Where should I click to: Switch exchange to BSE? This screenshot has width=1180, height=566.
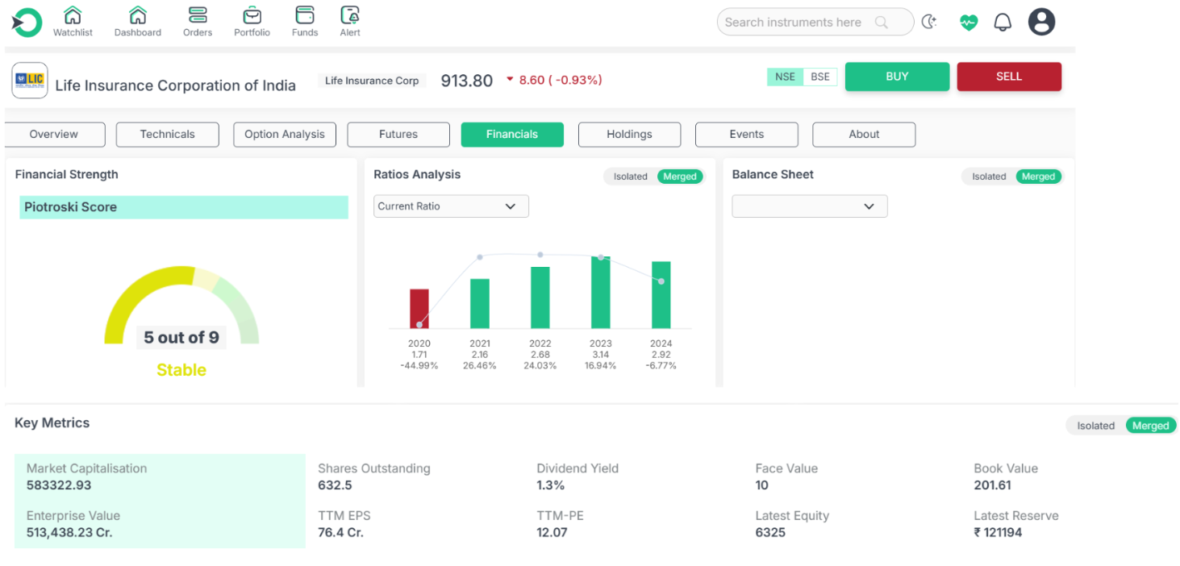pos(819,77)
